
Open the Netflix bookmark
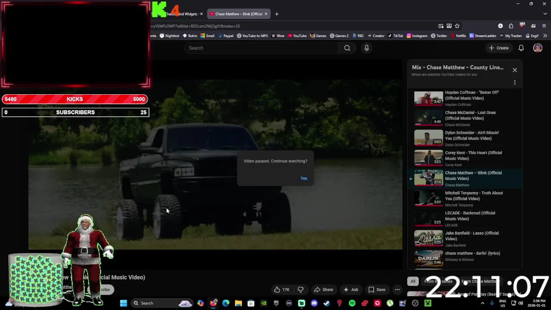[458, 36]
